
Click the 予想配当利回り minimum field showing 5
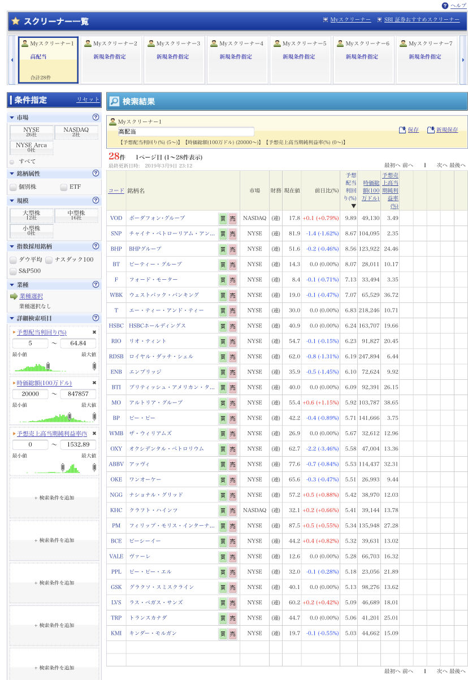31,343
